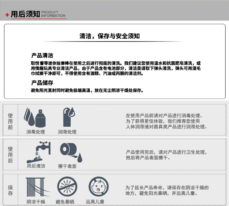Click the baby face keep-away-from-children icon
Screen dimensions: 229x206
point(98,187)
